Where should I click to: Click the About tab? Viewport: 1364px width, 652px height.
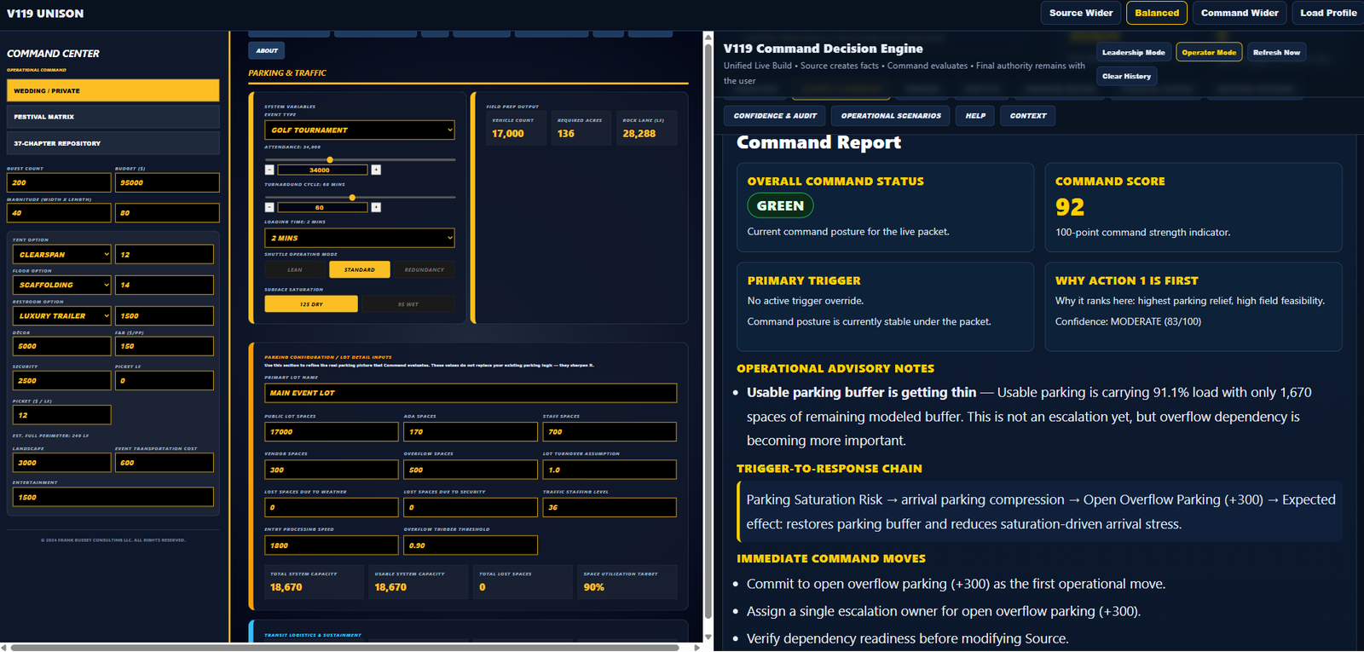(x=267, y=50)
